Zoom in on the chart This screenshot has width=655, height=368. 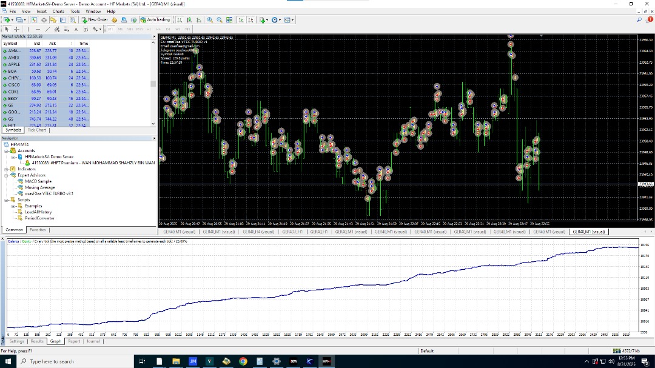tap(210, 19)
